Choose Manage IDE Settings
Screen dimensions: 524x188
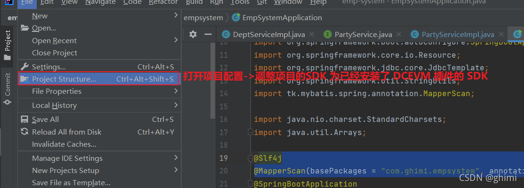(99, 158)
